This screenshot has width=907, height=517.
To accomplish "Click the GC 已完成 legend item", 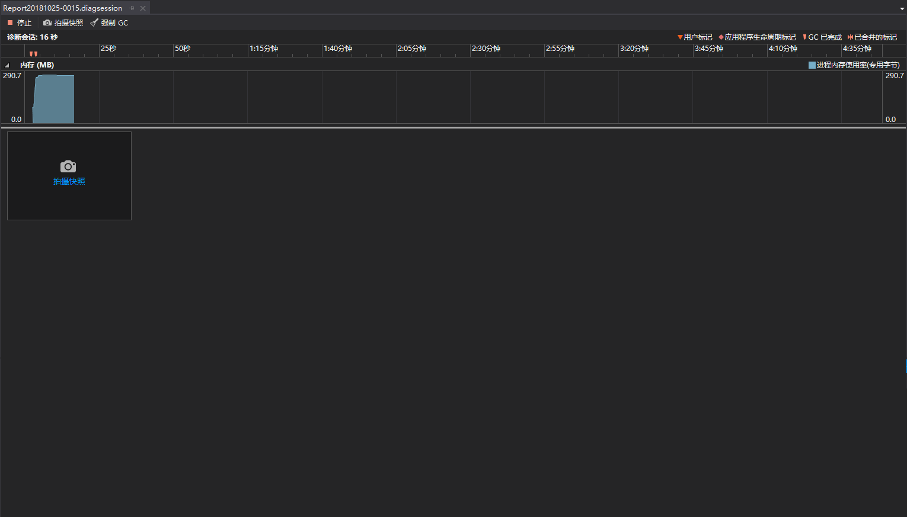I will 822,37.
